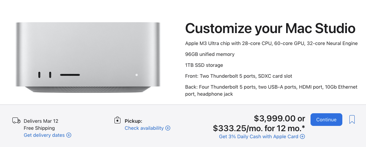The image size is (366, 147).
Task: Click the blue Continue button
Action: [326, 120]
